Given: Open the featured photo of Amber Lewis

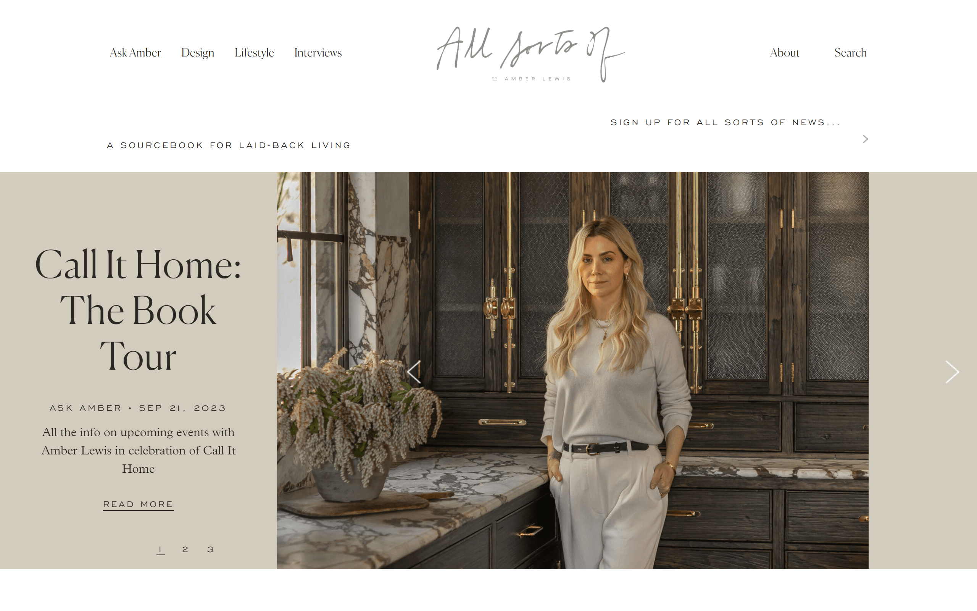Looking at the screenshot, I should click(572, 370).
